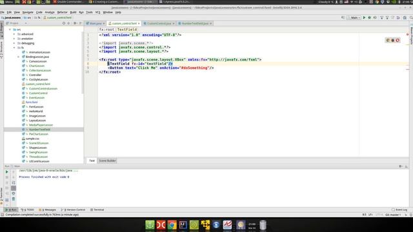The width and height of the screenshot is (413, 232).
Task: Collapse the fx folder
Action: point(14,48)
